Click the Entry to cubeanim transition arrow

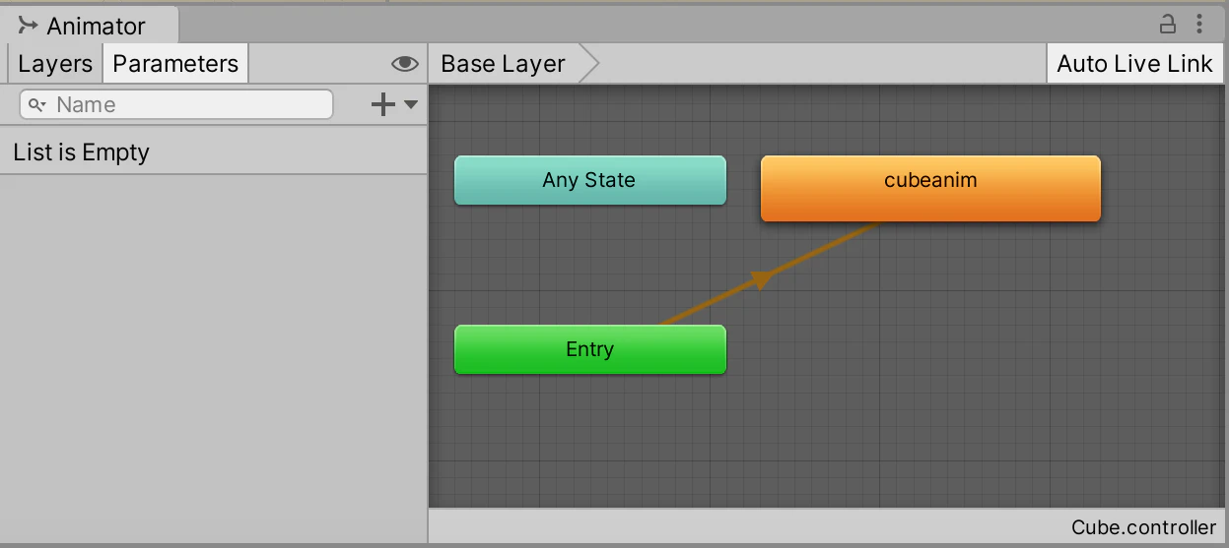click(760, 278)
